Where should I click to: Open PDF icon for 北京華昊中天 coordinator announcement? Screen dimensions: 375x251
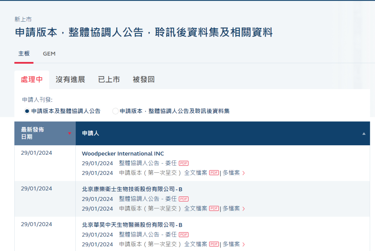click(184, 235)
